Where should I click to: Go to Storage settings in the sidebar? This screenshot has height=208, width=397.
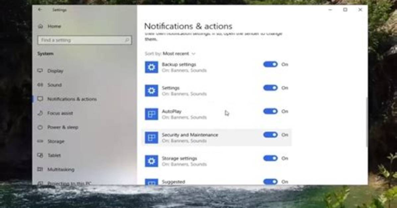point(56,141)
